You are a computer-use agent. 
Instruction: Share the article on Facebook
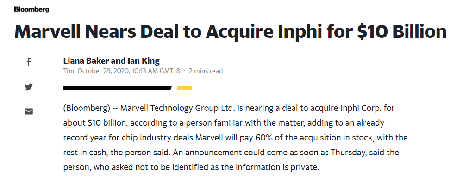tap(29, 62)
